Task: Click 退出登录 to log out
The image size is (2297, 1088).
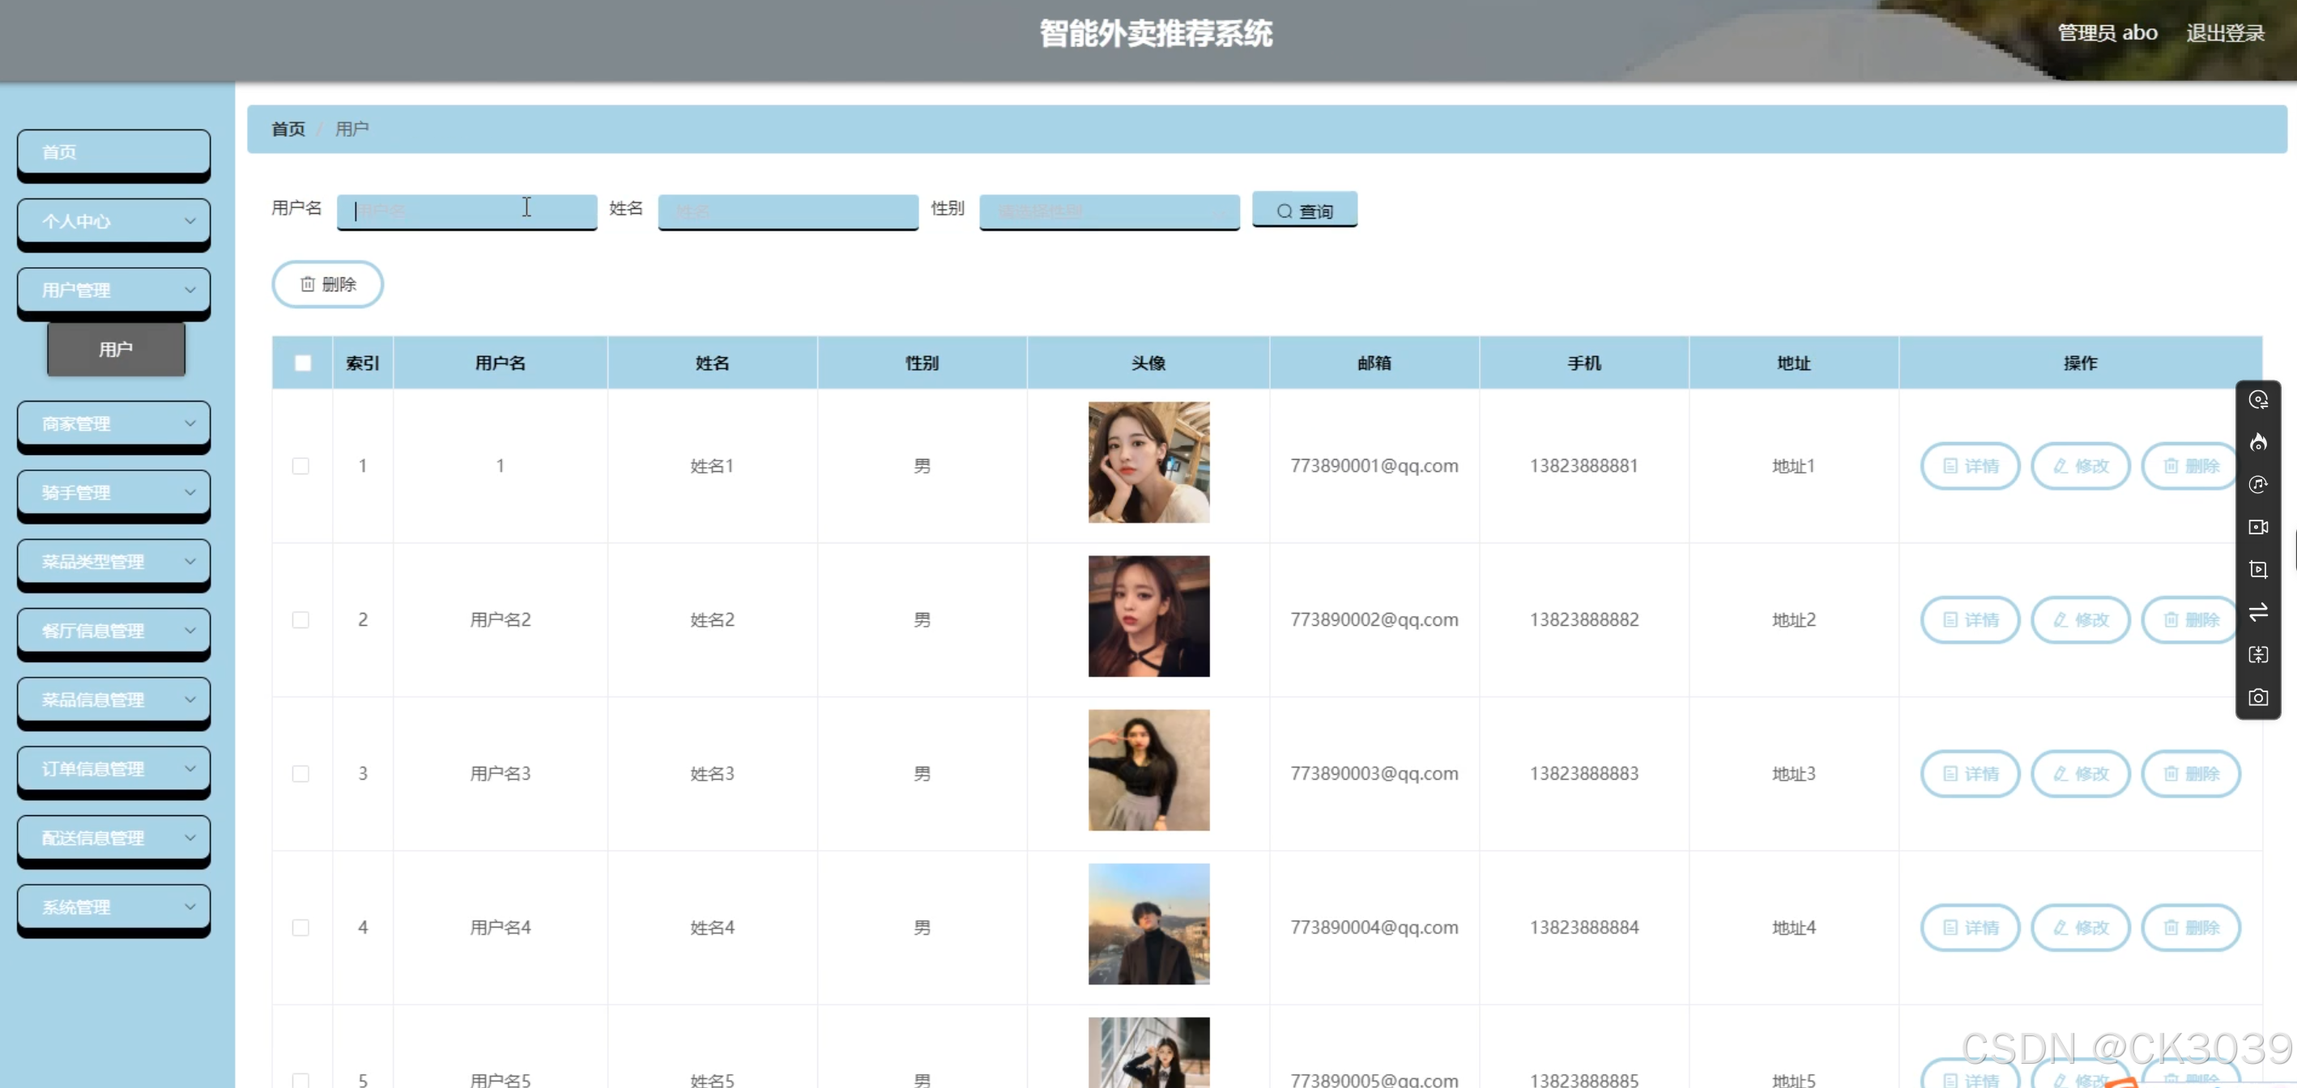Action: pos(2225,33)
